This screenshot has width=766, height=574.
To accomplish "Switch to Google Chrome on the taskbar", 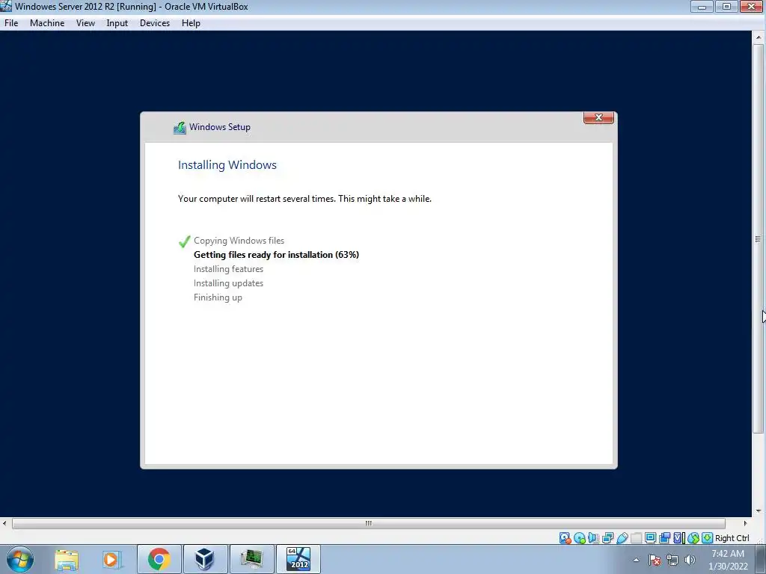I will 159,559.
